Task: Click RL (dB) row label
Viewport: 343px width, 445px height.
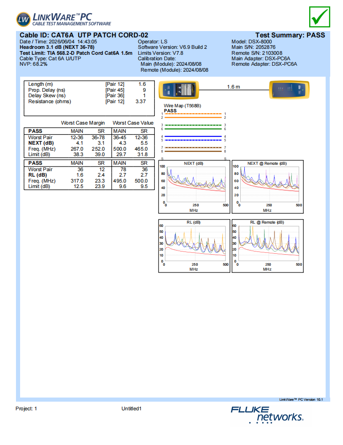Action: (x=37, y=175)
